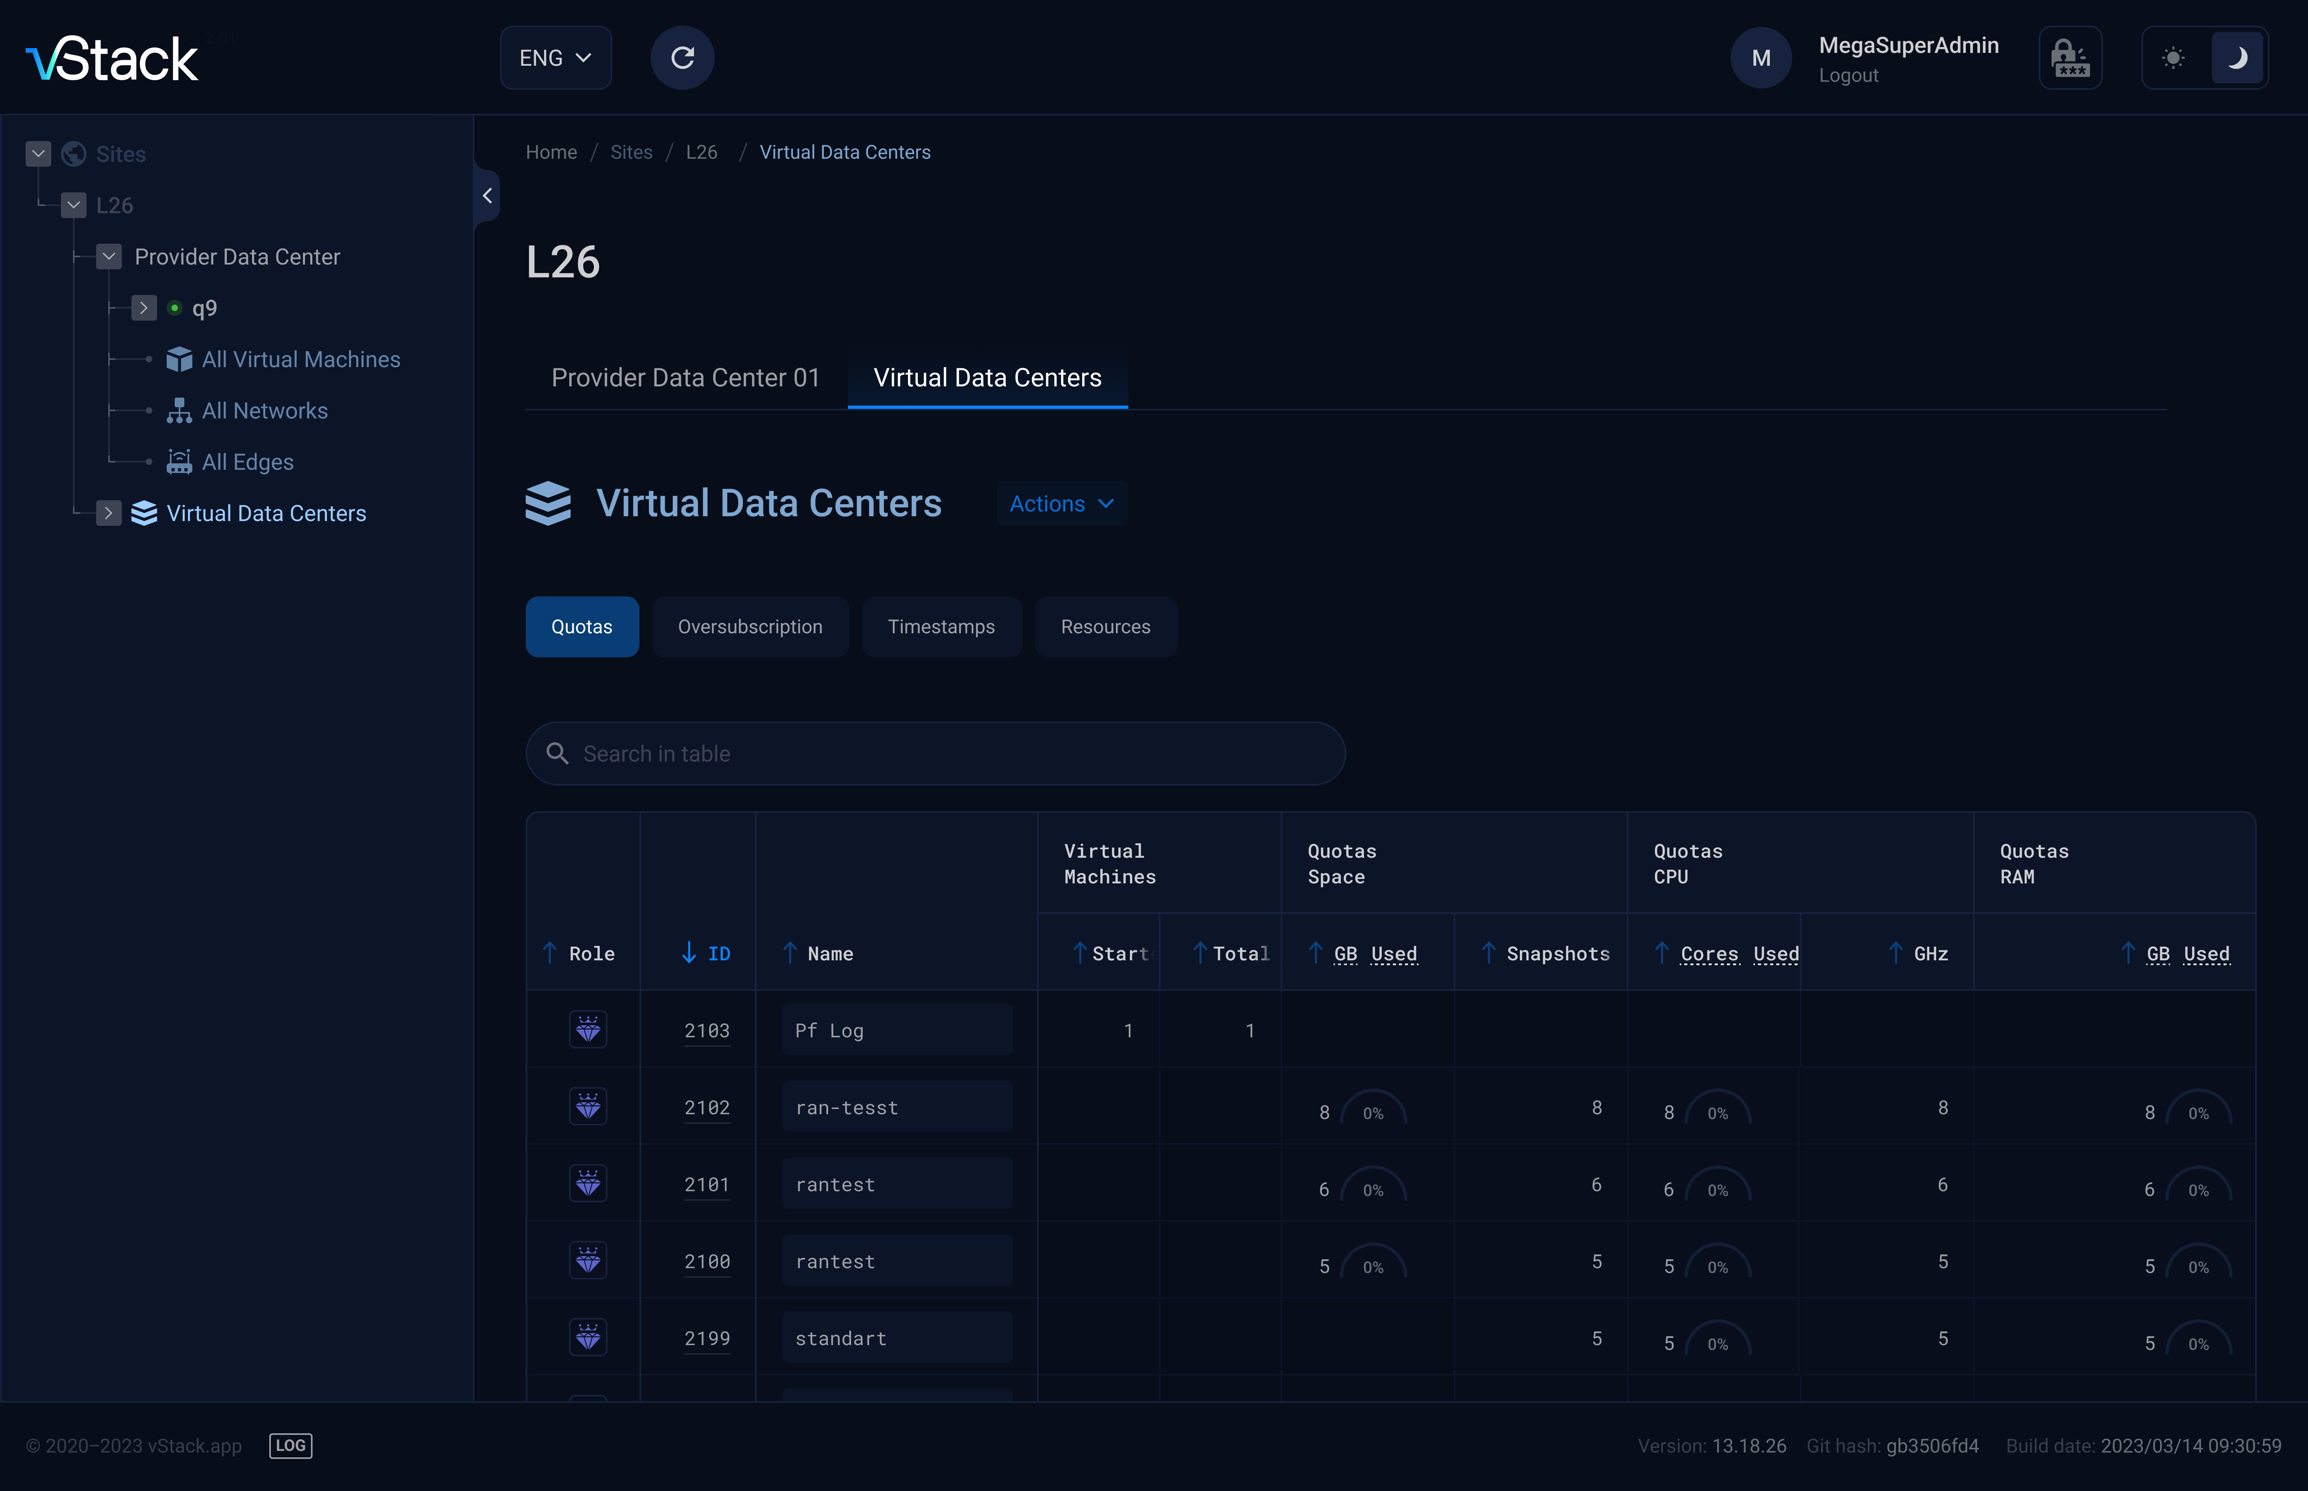This screenshot has width=2308, height=1491.
Task: Switch to light theme sun icon
Action: (x=2173, y=58)
